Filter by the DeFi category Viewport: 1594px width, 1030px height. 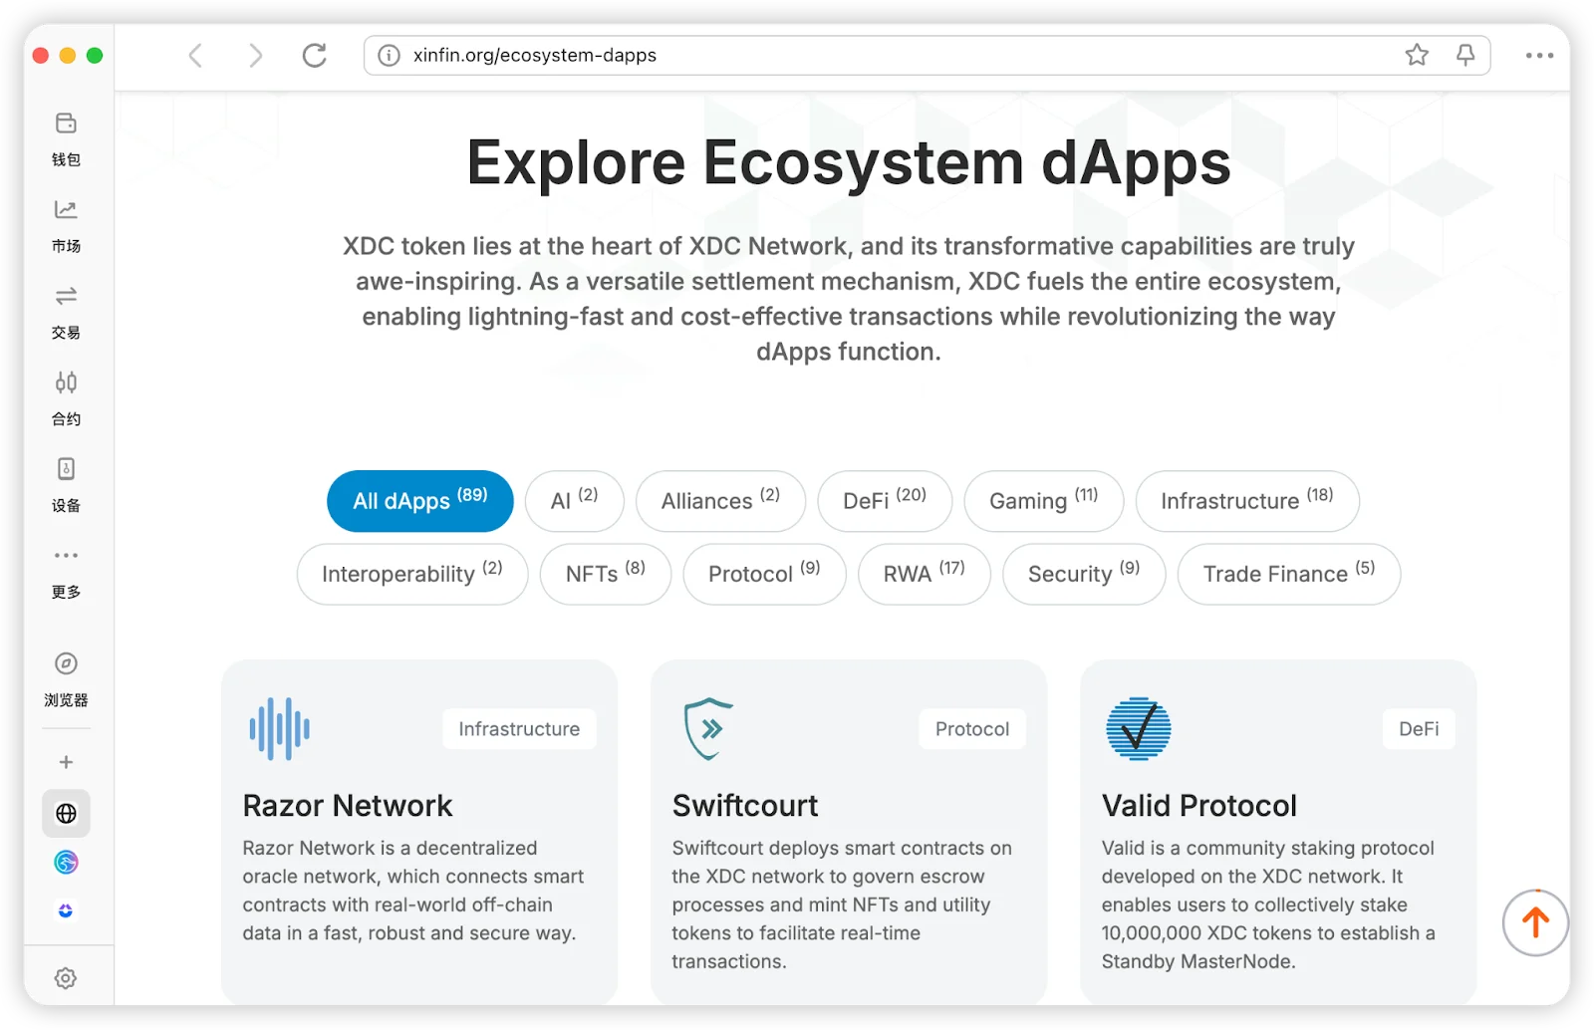(884, 501)
